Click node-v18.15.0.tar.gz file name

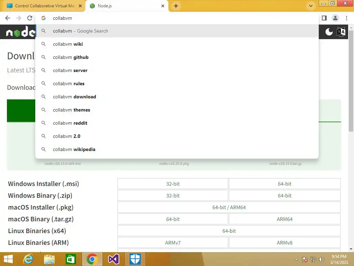[285, 163]
